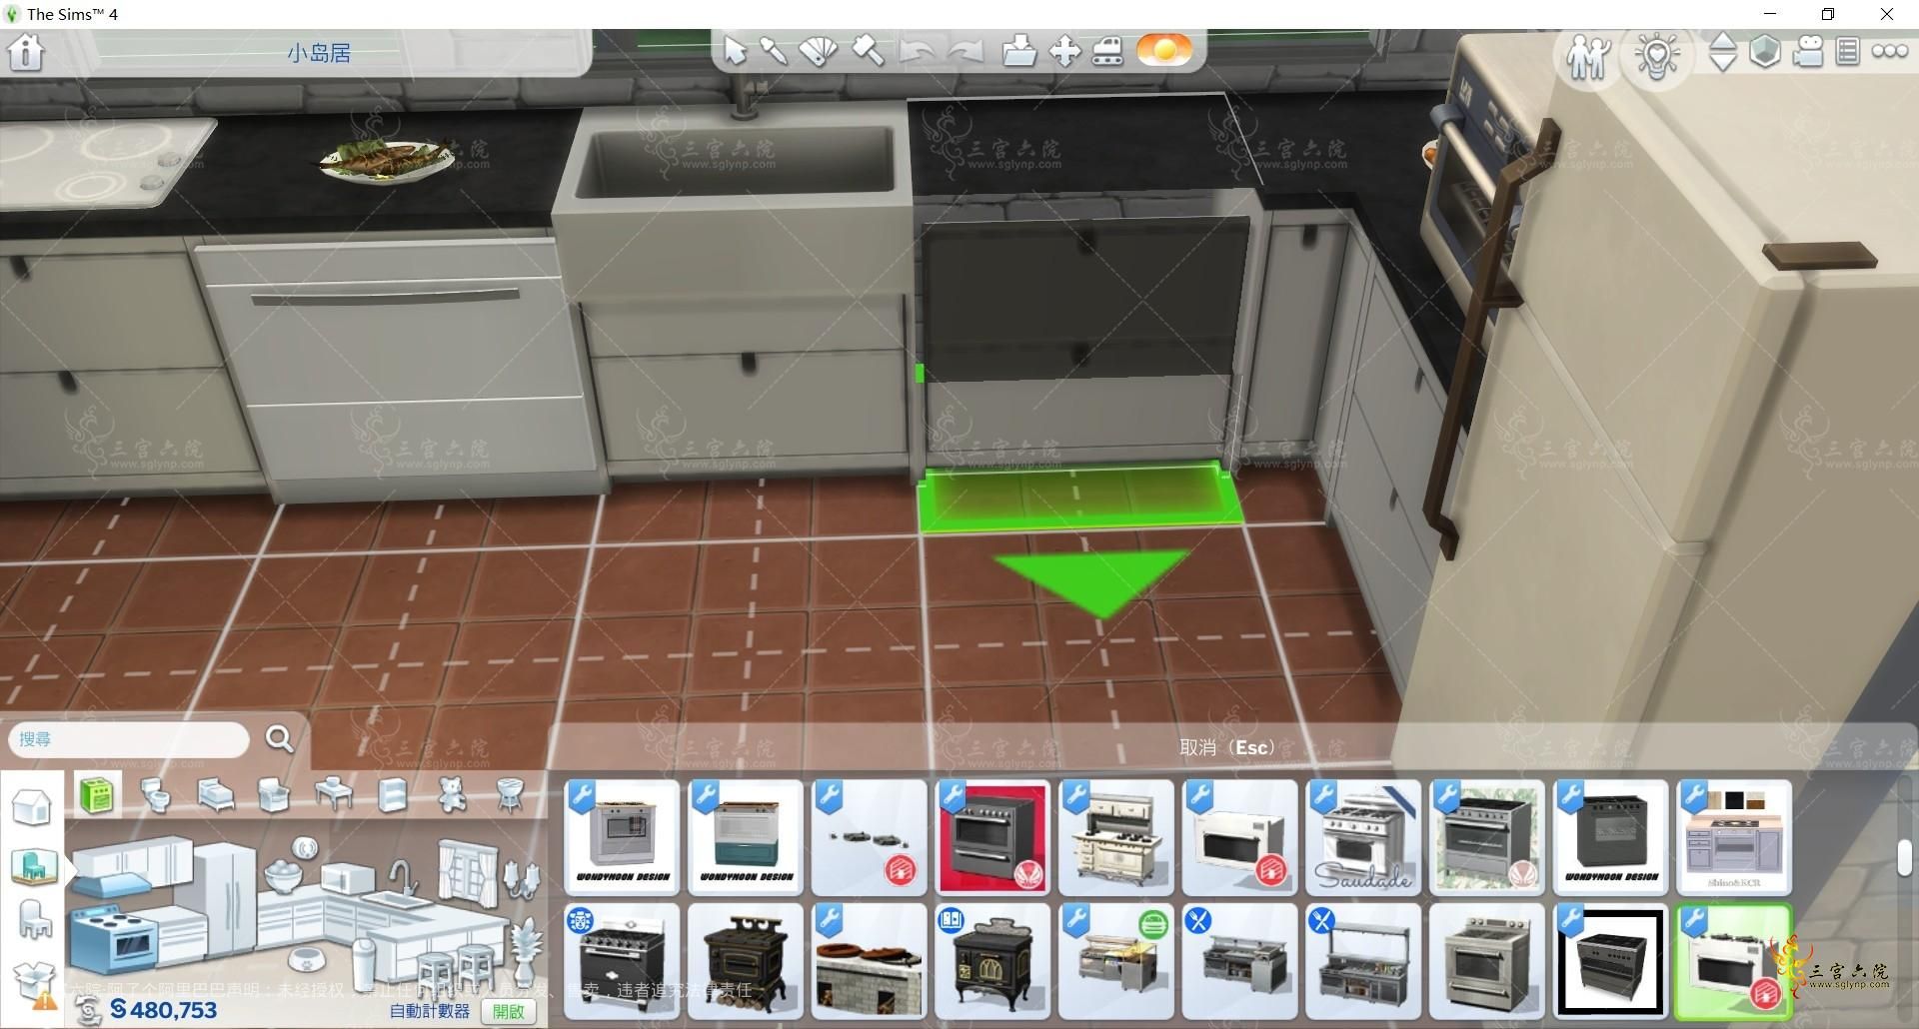The width and height of the screenshot is (1919, 1029).
Task: Toggle walls view cube icon
Action: click(1765, 51)
